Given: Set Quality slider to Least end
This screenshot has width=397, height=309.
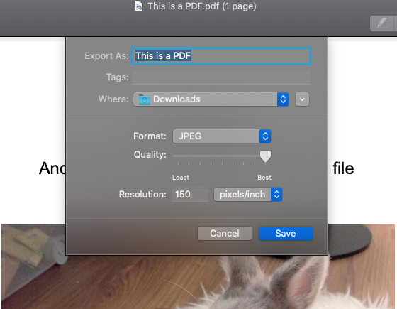Looking at the screenshot, I should [178, 156].
